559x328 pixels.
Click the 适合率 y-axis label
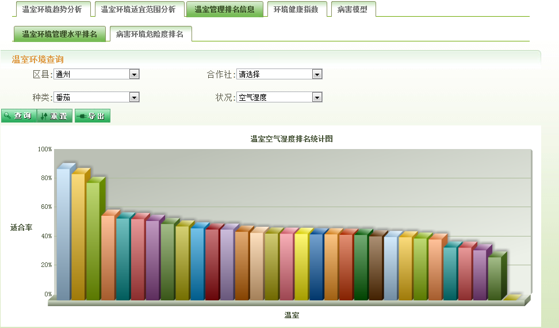21,227
